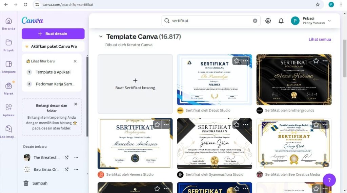The width and height of the screenshot is (347, 193).
Task: Open the purple help question button
Action: (329, 180)
